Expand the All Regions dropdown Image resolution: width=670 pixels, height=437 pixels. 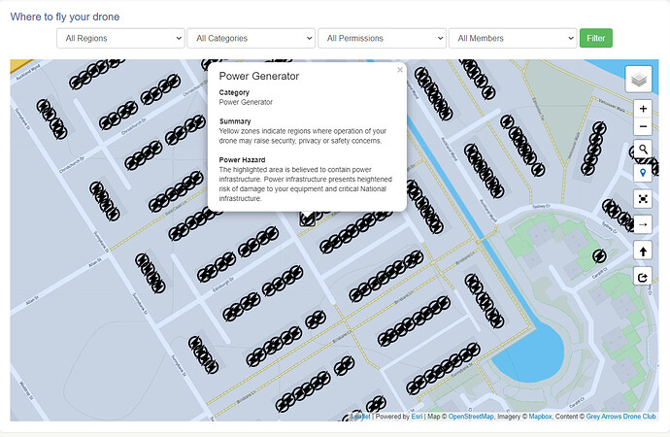(119, 38)
